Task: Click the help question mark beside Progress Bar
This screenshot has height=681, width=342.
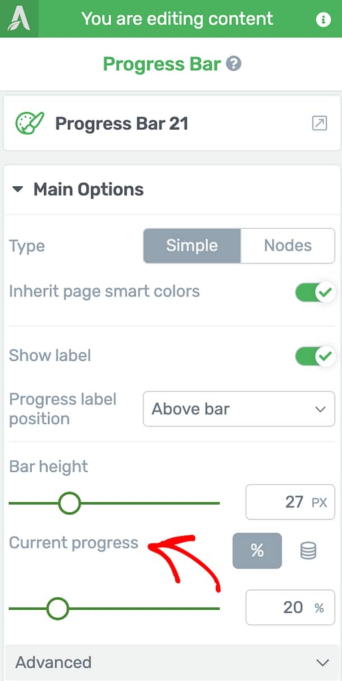Action: (x=234, y=65)
